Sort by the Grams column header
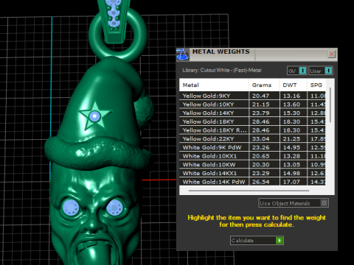Screen dimensions: 354x265 [264, 85]
